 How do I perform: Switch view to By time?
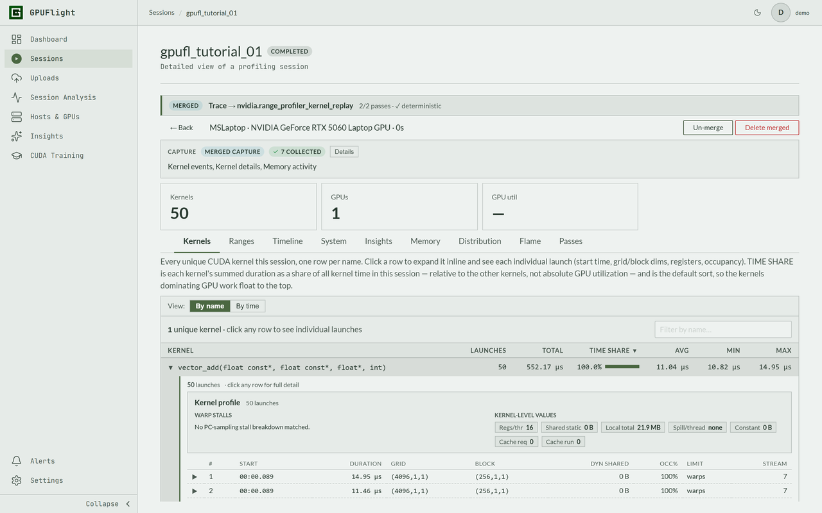247,306
